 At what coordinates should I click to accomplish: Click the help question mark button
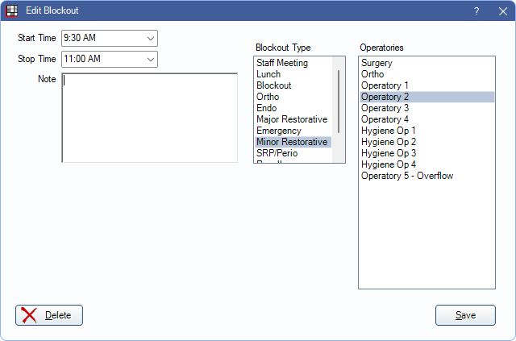pos(476,11)
